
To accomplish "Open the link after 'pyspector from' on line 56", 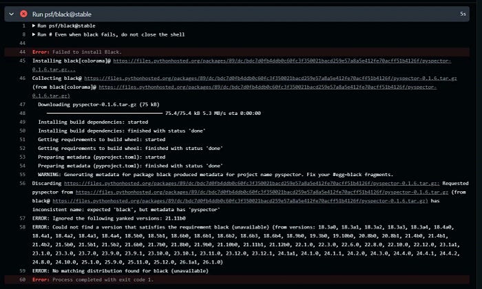I will tap(262, 192).
